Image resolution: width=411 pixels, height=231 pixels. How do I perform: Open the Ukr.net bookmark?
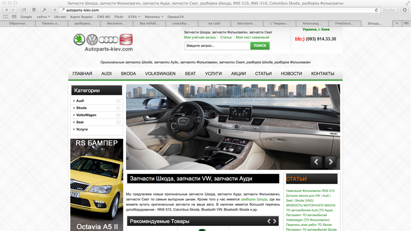[60, 17]
